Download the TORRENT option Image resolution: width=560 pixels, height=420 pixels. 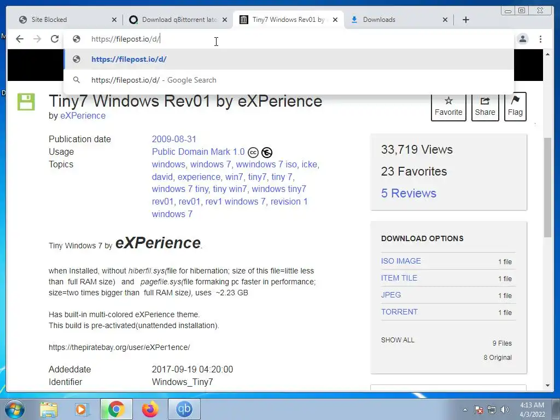(x=399, y=312)
